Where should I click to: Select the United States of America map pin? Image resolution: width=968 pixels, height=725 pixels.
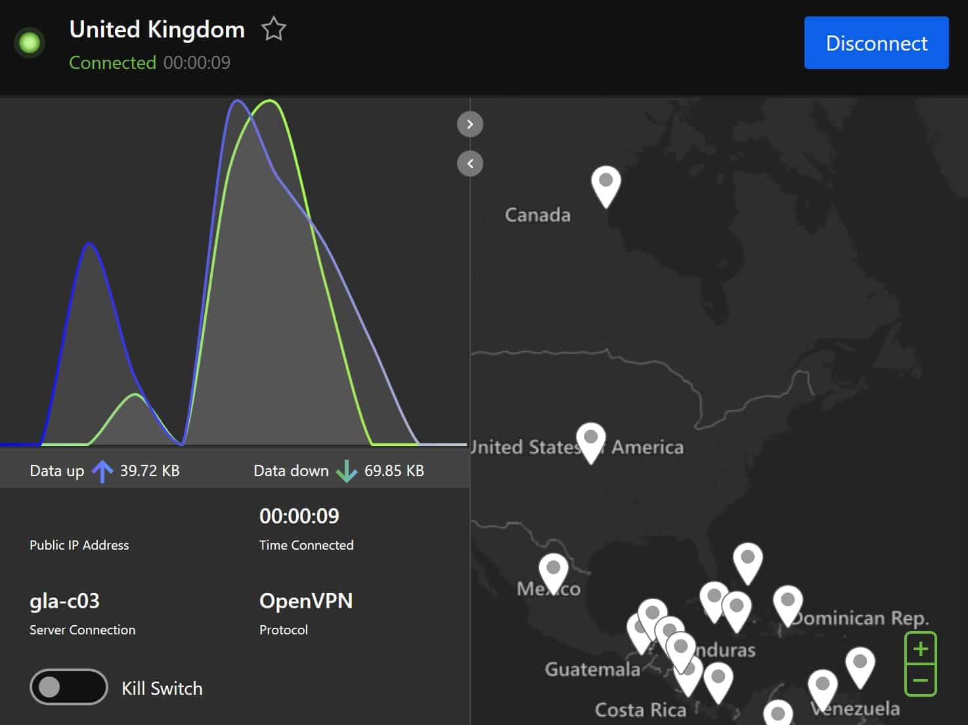[x=590, y=443]
